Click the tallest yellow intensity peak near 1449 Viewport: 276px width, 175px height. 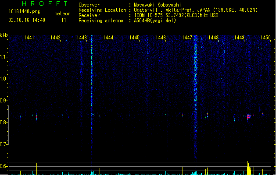coord(248,168)
